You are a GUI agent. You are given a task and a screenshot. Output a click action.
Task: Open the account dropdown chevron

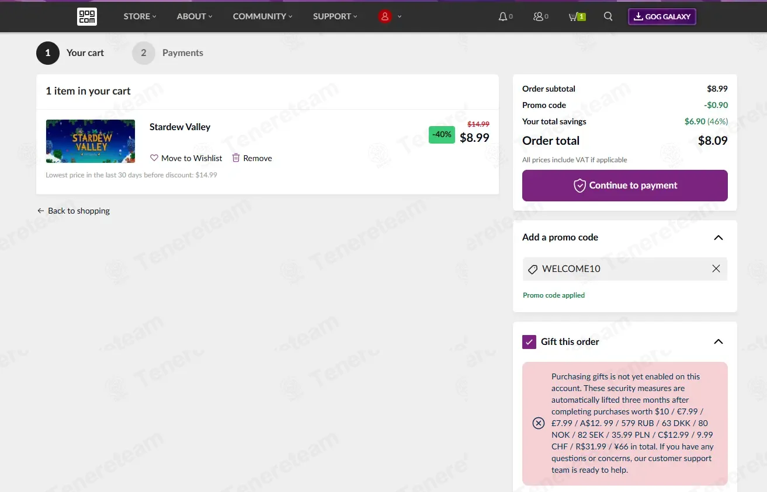coord(400,16)
